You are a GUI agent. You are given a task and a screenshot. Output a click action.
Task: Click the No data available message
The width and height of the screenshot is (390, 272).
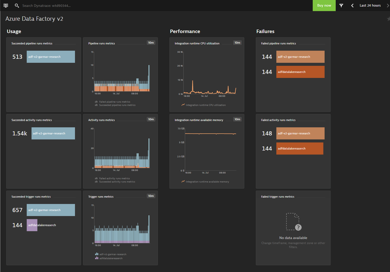coord(293,238)
